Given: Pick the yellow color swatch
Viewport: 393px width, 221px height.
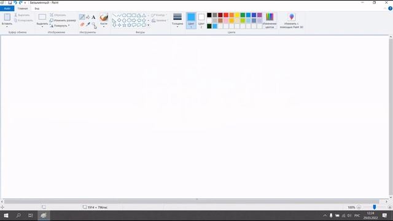Looking at the screenshot, I should coord(237,15).
